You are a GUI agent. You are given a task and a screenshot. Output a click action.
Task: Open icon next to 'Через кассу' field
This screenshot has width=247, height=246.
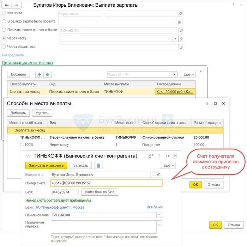point(181,39)
